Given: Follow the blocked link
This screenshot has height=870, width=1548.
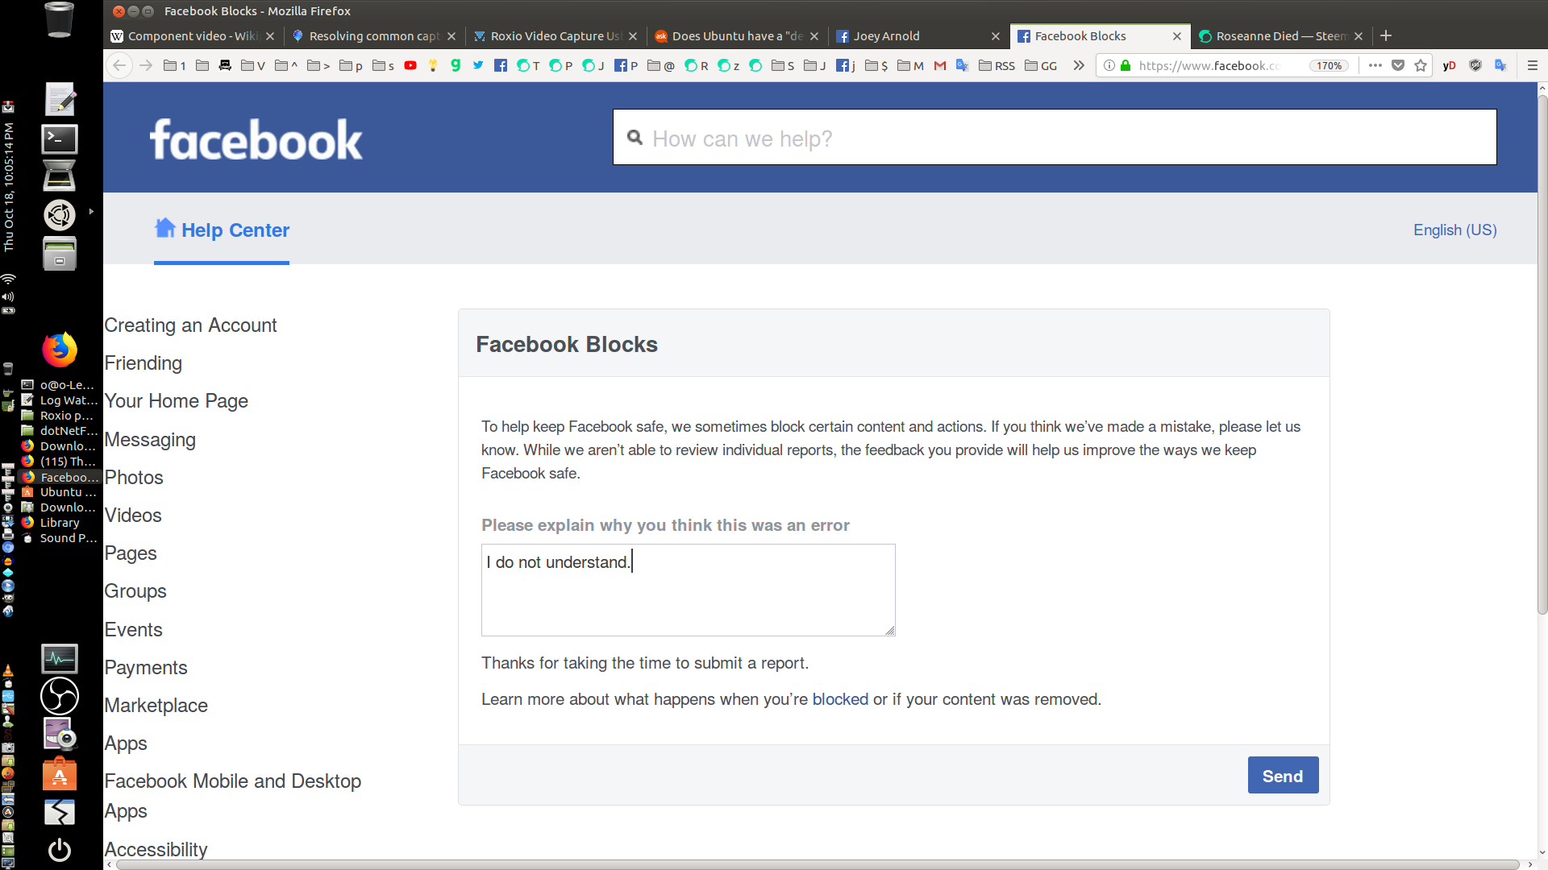Looking at the screenshot, I should coord(840,699).
